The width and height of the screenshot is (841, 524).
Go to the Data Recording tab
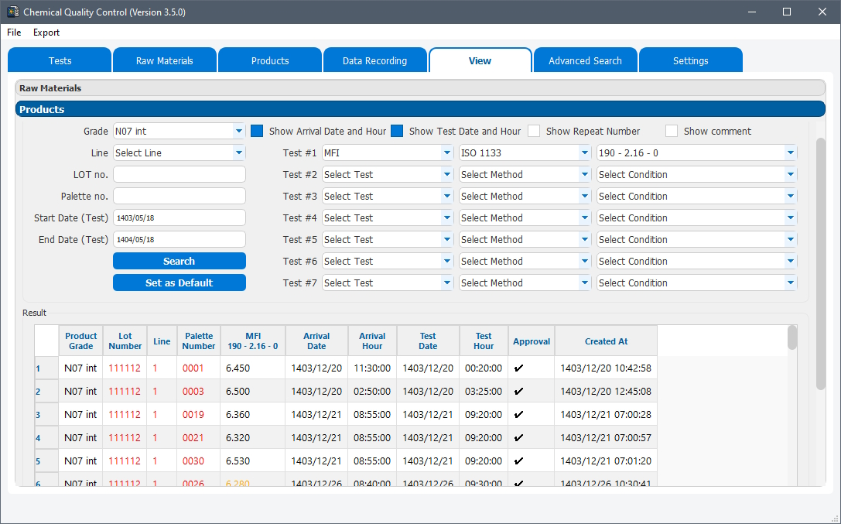pyautogui.click(x=374, y=61)
